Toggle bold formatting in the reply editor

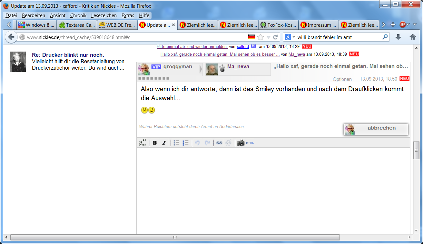tap(155, 143)
